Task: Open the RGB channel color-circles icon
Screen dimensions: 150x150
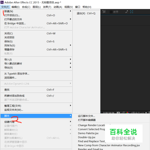Action: pyautogui.click(x=127, y=113)
